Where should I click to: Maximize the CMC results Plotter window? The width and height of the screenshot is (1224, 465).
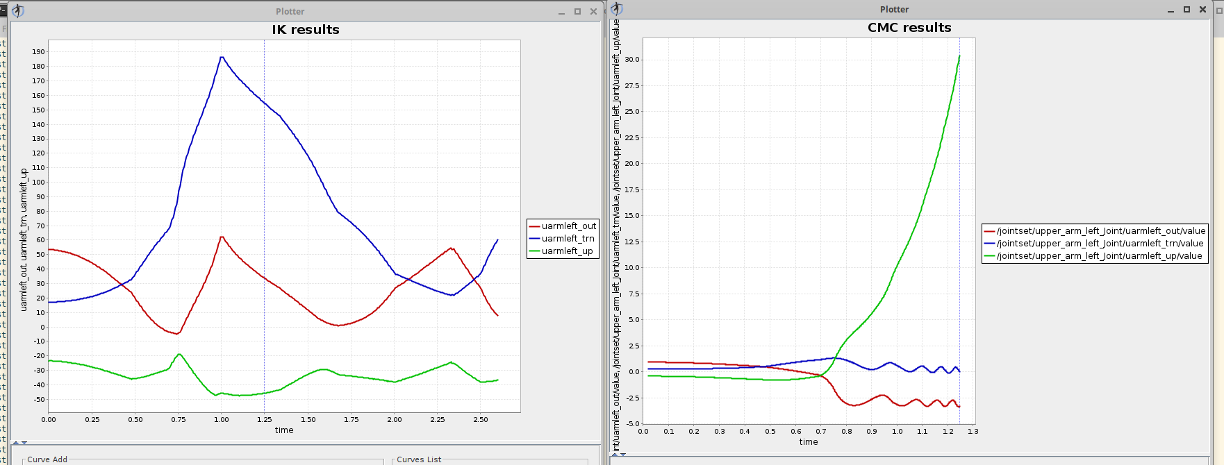[1186, 10]
